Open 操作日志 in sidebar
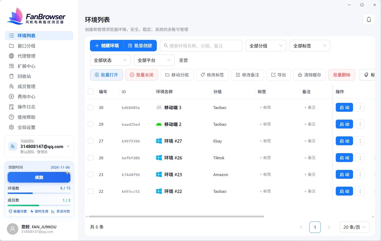This screenshot has height=241, width=381. [x=39, y=107]
